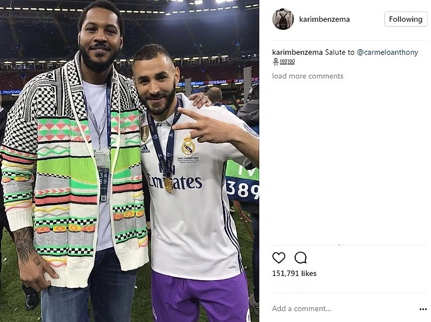Click the accreditation badge on the lanyard
The height and width of the screenshot is (322, 431).
click(x=103, y=176)
